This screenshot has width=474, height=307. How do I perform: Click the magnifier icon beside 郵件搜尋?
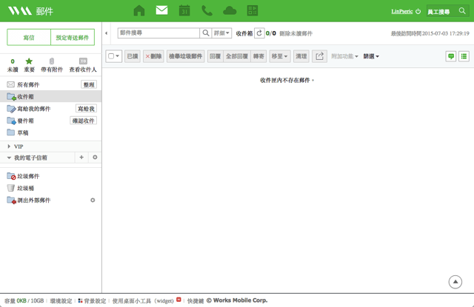206,33
